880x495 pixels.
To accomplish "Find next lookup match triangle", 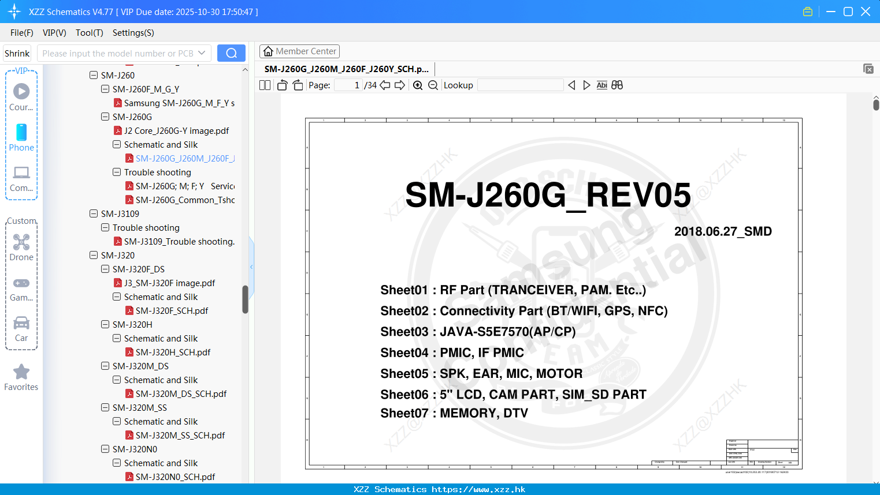I will [x=586, y=85].
